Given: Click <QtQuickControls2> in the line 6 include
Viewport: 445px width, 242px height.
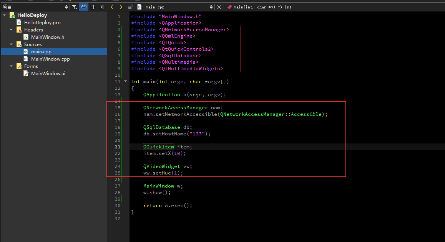Looking at the screenshot, I should 186,49.
